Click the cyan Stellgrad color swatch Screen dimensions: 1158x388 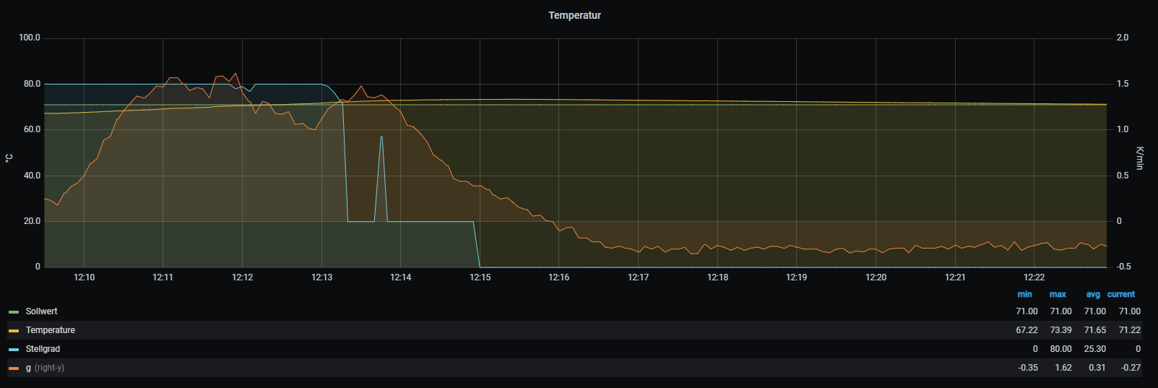[x=14, y=350]
